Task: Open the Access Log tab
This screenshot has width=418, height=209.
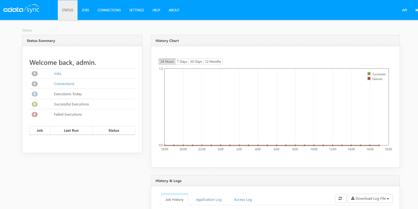Action: click(243, 200)
